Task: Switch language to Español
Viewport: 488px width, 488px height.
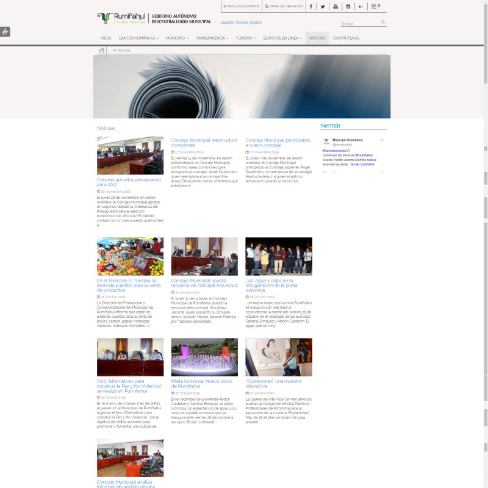Action: click(227, 23)
